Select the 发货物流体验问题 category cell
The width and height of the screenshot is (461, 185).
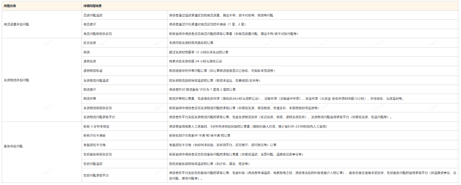pyautogui.click(x=17, y=80)
